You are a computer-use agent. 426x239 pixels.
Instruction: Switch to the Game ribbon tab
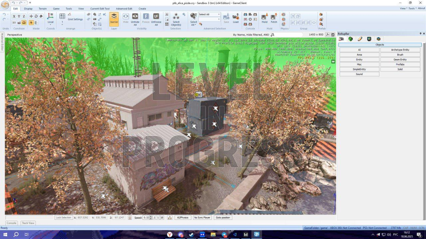56,8
